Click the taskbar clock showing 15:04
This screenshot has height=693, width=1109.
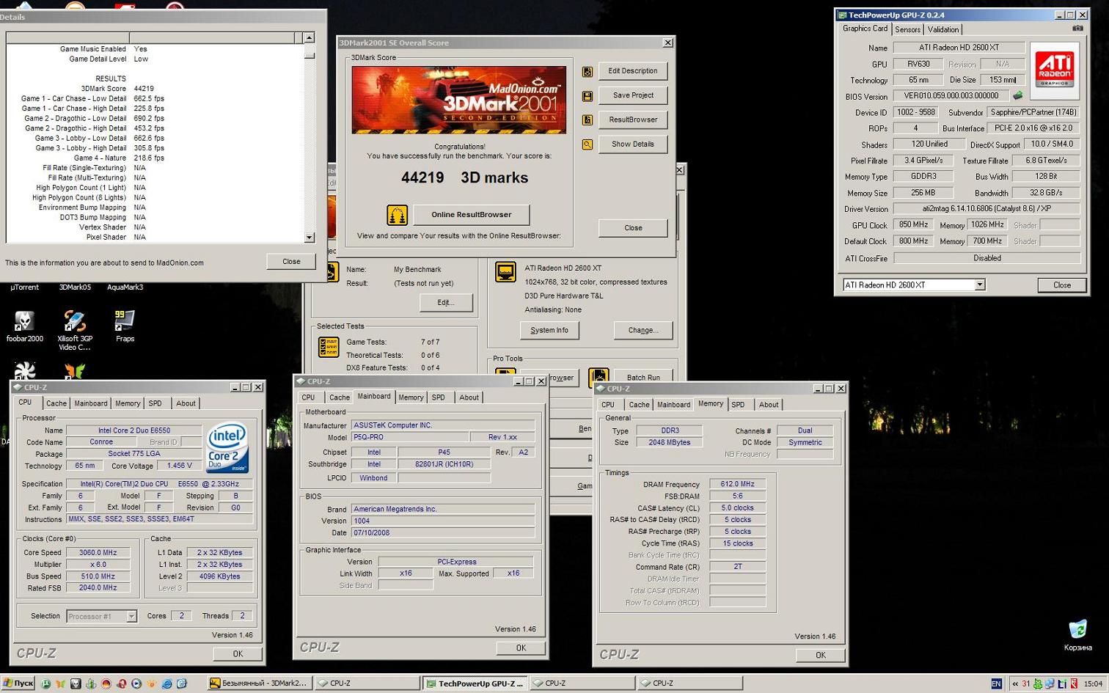(1093, 683)
